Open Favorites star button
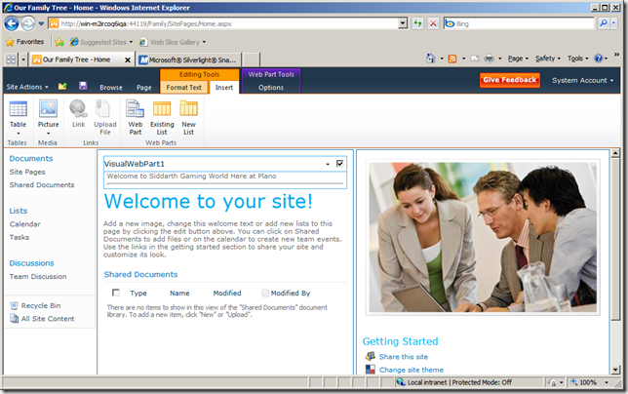The width and height of the screenshot is (628, 394). coord(24,42)
